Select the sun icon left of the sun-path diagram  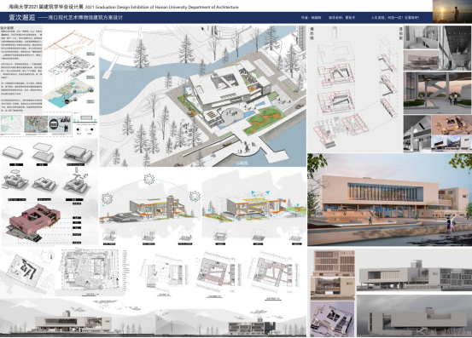coord(108,198)
